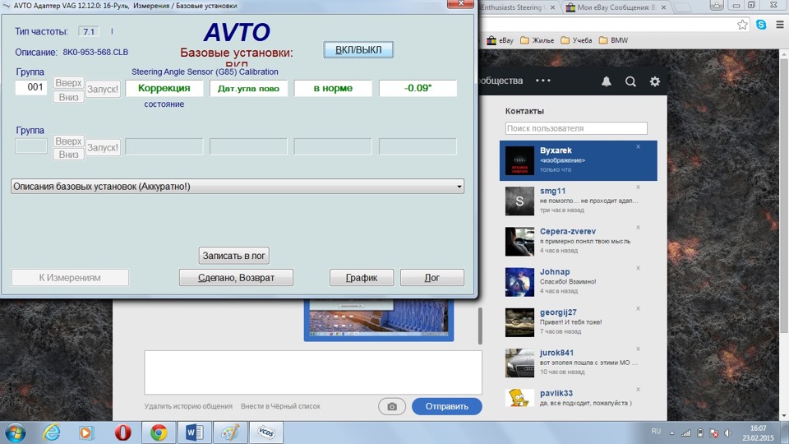Image resolution: width=789 pixels, height=444 pixels.
Task: Open notifications bell in browser page header
Action: (607, 81)
